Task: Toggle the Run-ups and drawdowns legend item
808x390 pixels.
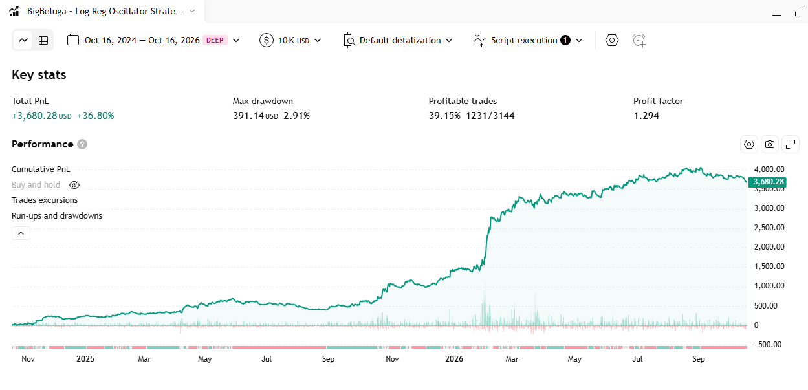Action: coord(57,216)
